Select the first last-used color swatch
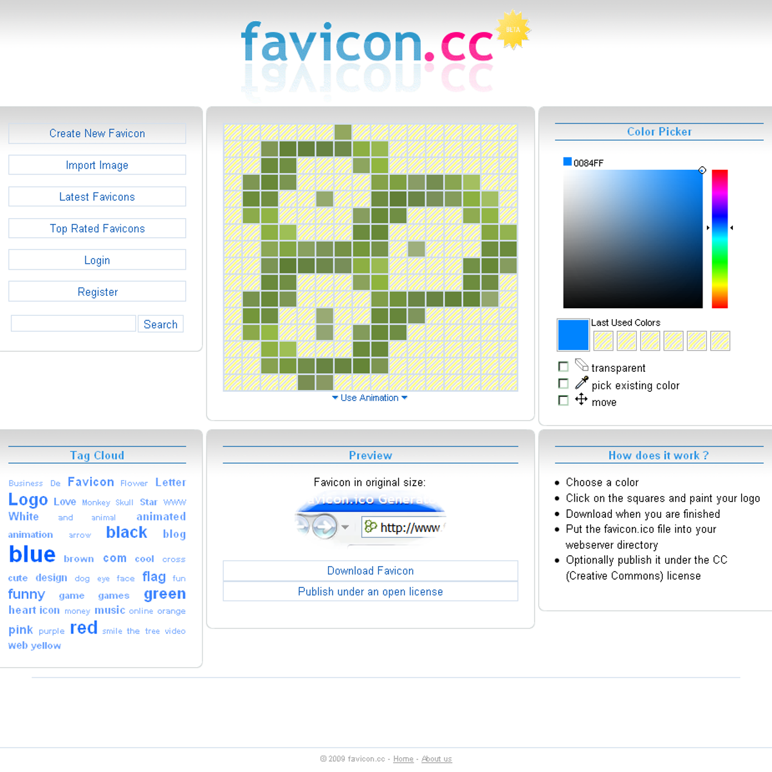The image size is (772, 772). tap(603, 341)
